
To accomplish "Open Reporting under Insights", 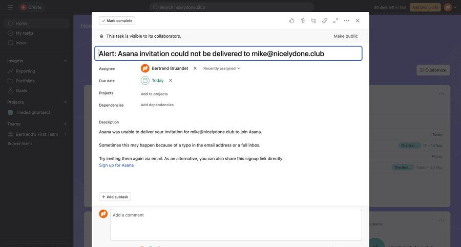I will coord(36,71).
